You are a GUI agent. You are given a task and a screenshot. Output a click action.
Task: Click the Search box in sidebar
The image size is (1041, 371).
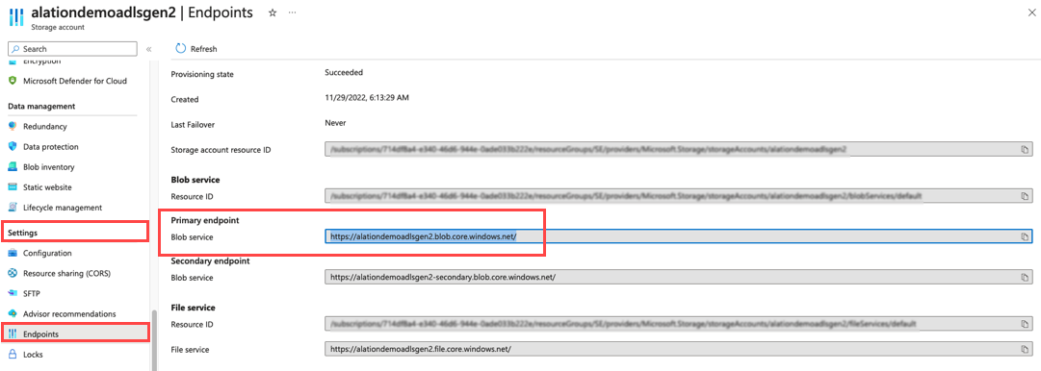(73, 49)
